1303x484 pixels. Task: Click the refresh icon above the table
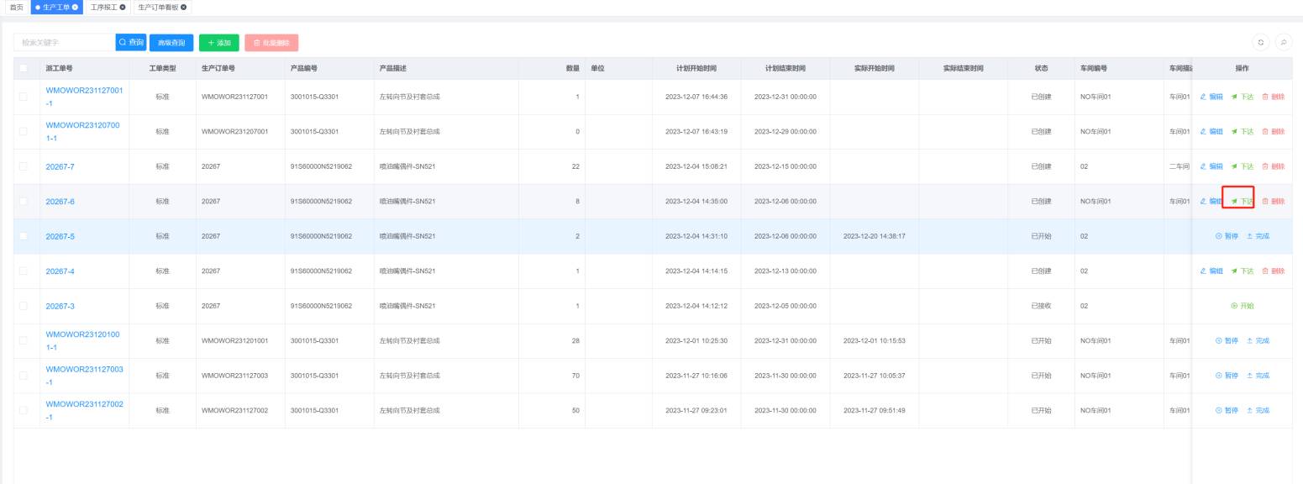[x=1260, y=42]
